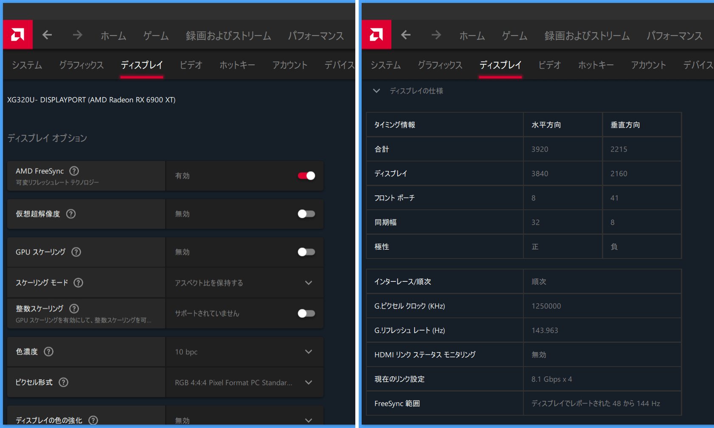
Task: Switch to ホットキー tab in left window
Action: tap(237, 65)
